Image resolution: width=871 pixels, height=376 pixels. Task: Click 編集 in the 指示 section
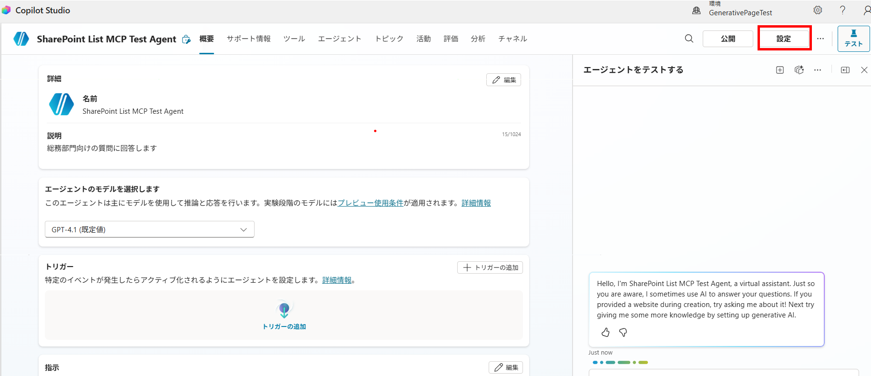point(506,367)
